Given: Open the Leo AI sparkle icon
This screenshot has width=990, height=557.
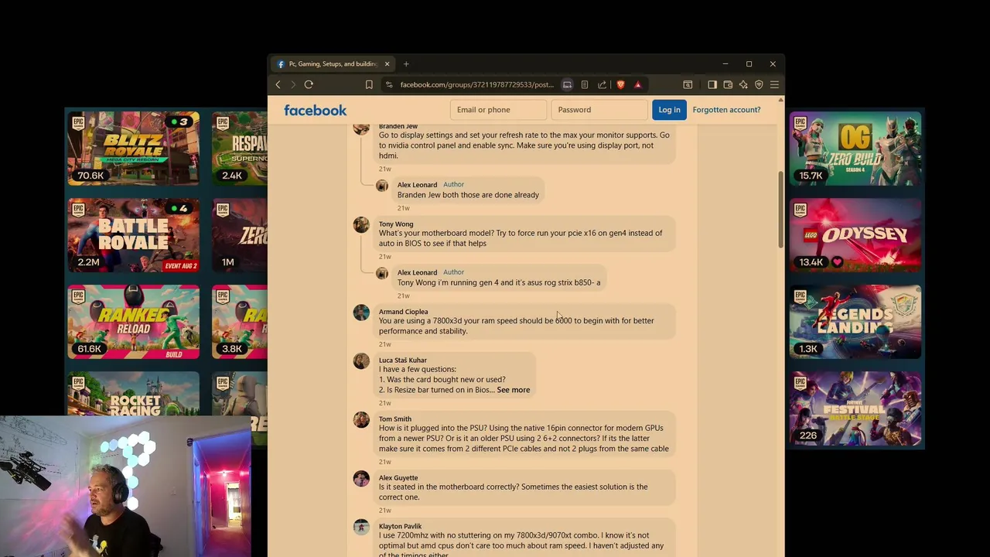Looking at the screenshot, I should (743, 84).
